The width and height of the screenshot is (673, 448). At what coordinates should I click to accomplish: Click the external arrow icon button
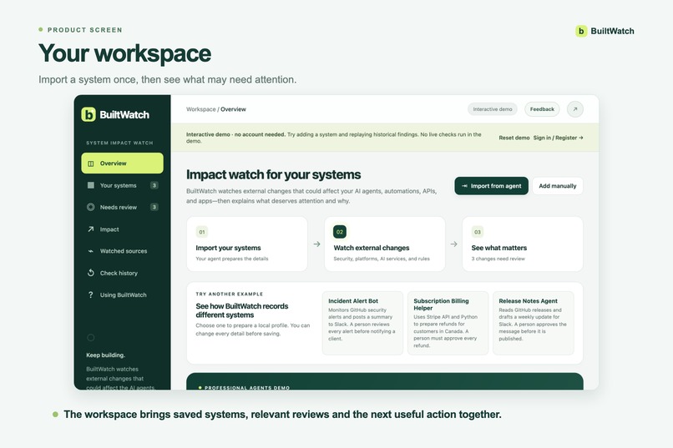[575, 109]
